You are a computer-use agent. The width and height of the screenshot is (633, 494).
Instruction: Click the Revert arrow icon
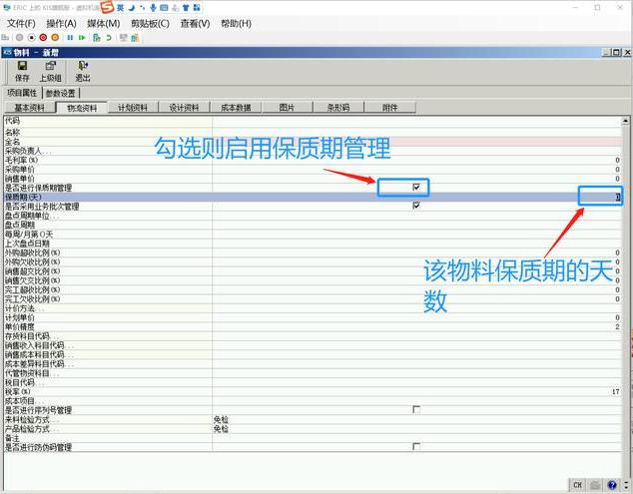pyautogui.click(x=109, y=38)
